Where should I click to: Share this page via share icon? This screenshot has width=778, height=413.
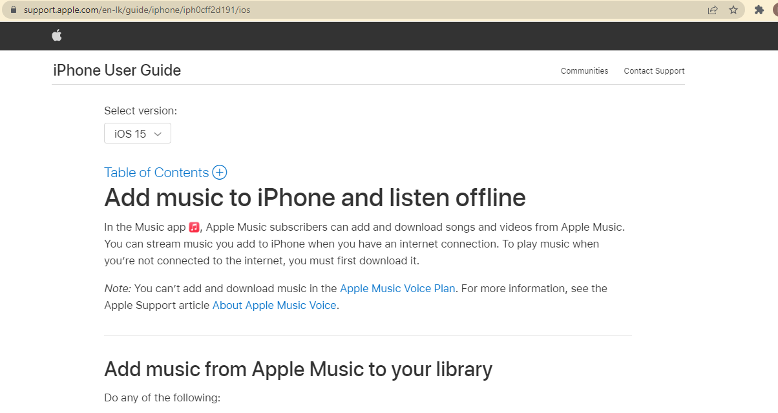point(713,10)
